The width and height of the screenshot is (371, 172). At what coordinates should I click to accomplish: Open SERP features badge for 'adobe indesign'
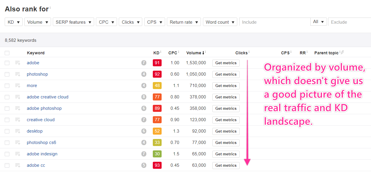pos(144,154)
